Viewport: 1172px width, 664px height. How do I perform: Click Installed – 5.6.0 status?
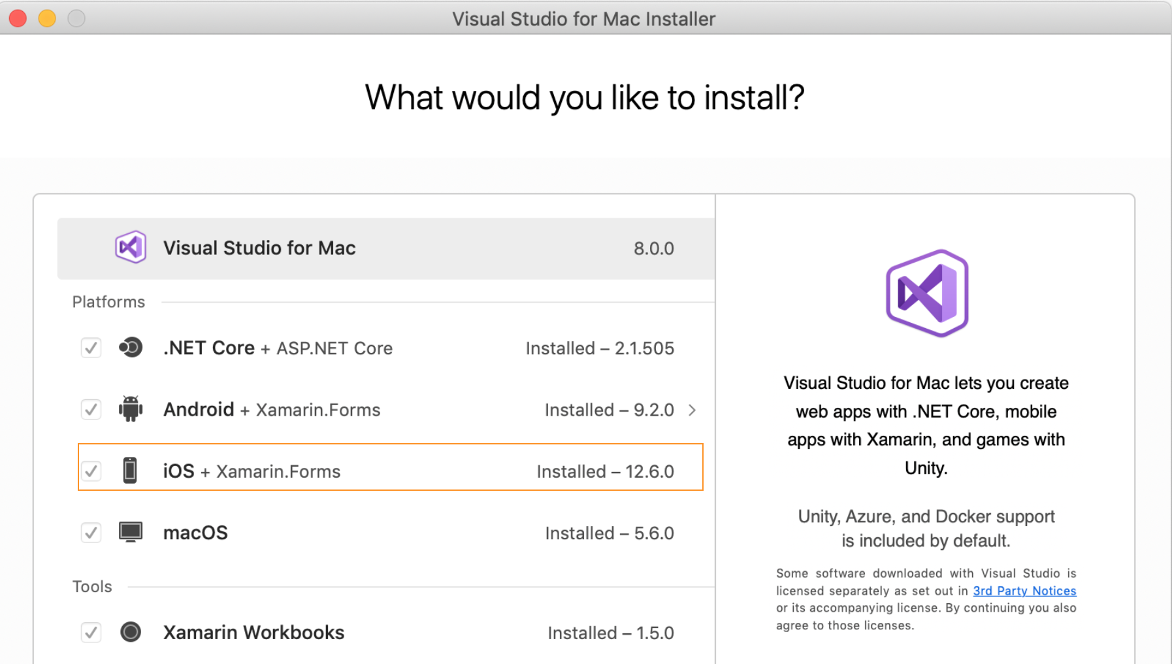pos(610,533)
